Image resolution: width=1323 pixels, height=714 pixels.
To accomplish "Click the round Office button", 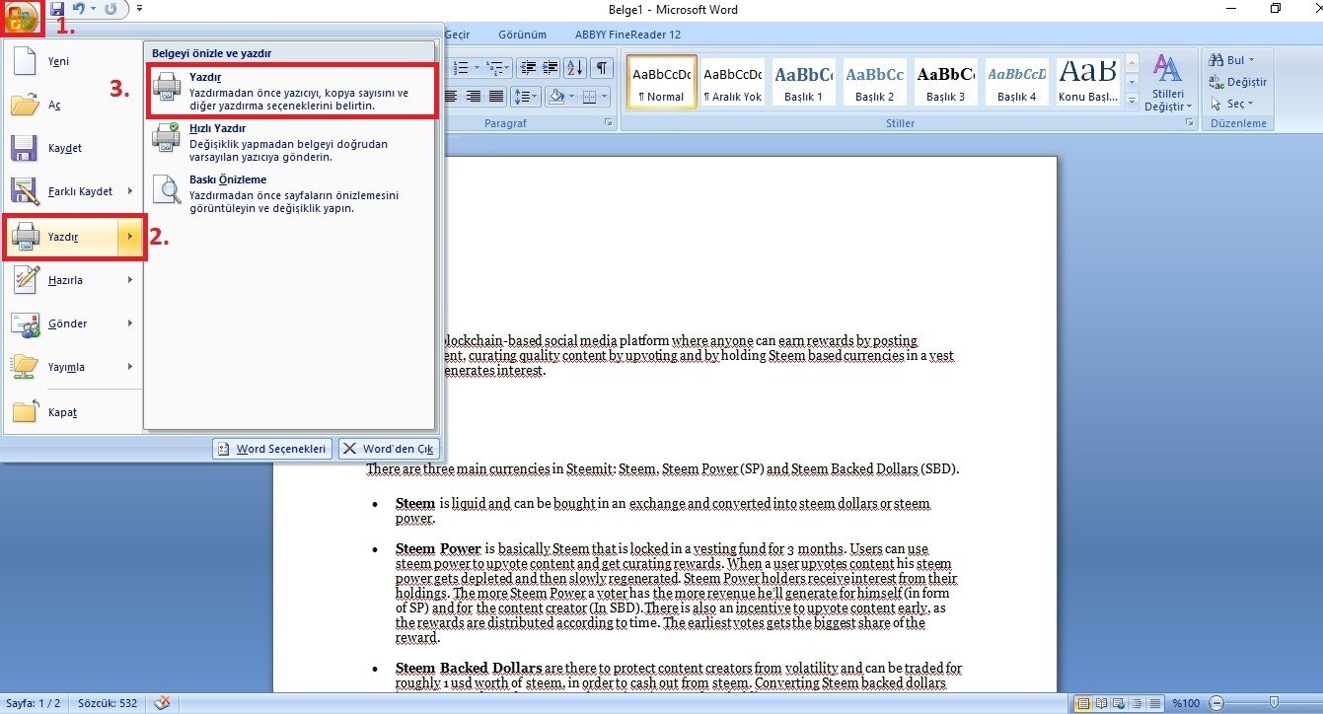I will (x=21, y=16).
